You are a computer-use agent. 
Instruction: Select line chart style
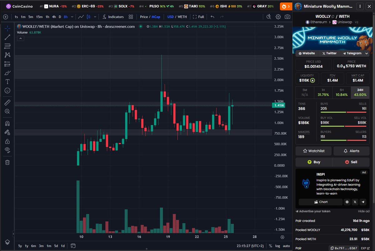(x=81, y=17)
